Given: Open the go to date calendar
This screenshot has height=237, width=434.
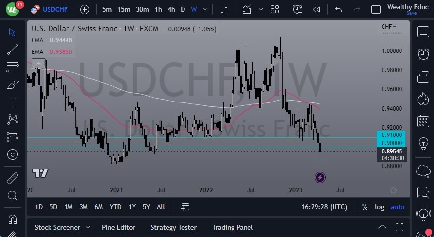Looking at the screenshot, I should point(185,207).
